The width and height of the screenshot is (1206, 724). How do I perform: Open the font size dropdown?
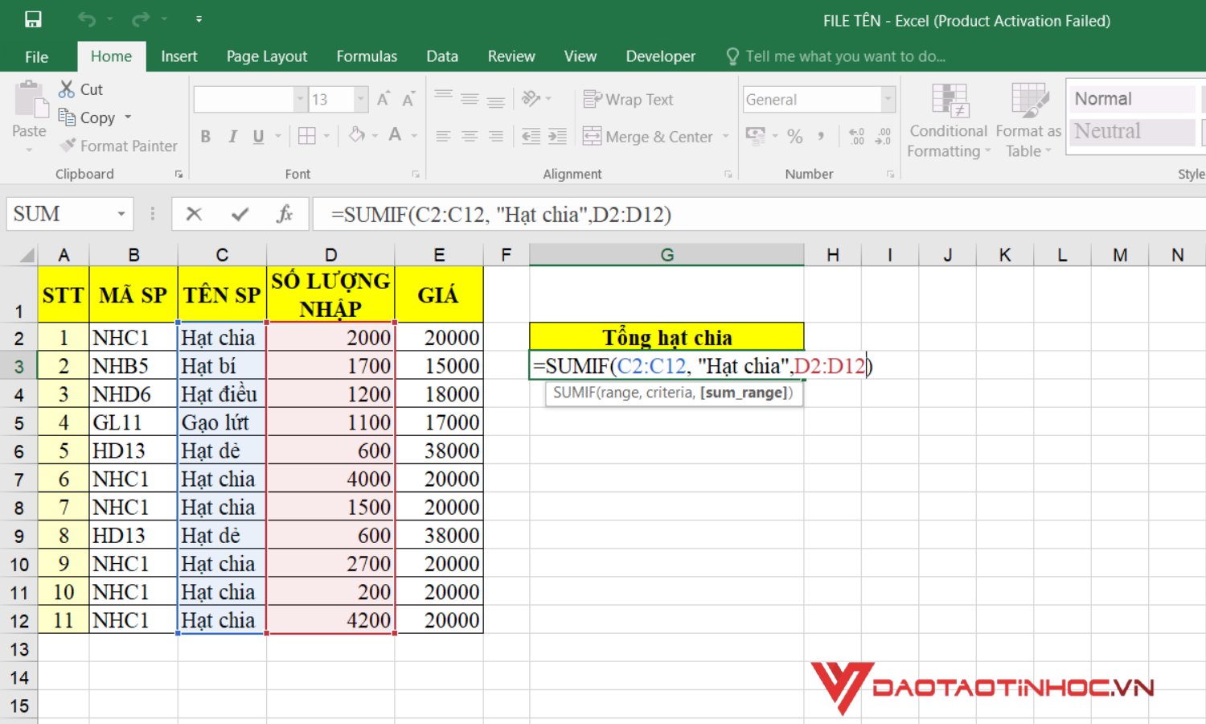click(361, 100)
